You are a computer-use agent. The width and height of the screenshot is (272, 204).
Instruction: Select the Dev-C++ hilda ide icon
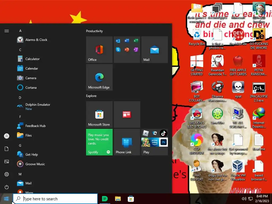(x=238, y=37)
